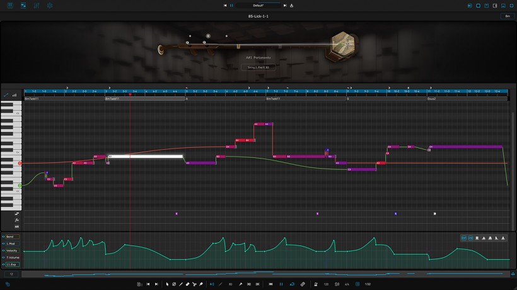The image size is (517, 290).
Task: Click the String 1, Fret 9, B3 button
Action: tap(258, 67)
